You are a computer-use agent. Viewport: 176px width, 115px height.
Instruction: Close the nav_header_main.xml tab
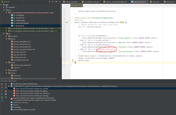[x=100, y=2]
